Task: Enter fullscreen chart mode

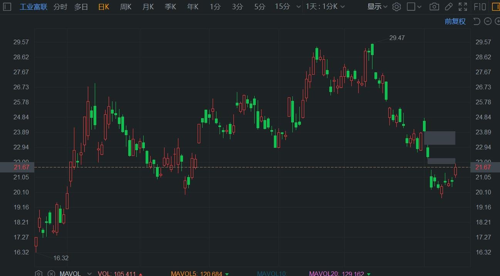Action: click(463, 7)
